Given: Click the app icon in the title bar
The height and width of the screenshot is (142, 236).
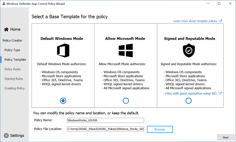Looking at the screenshot, I should [x=4, y=4].
